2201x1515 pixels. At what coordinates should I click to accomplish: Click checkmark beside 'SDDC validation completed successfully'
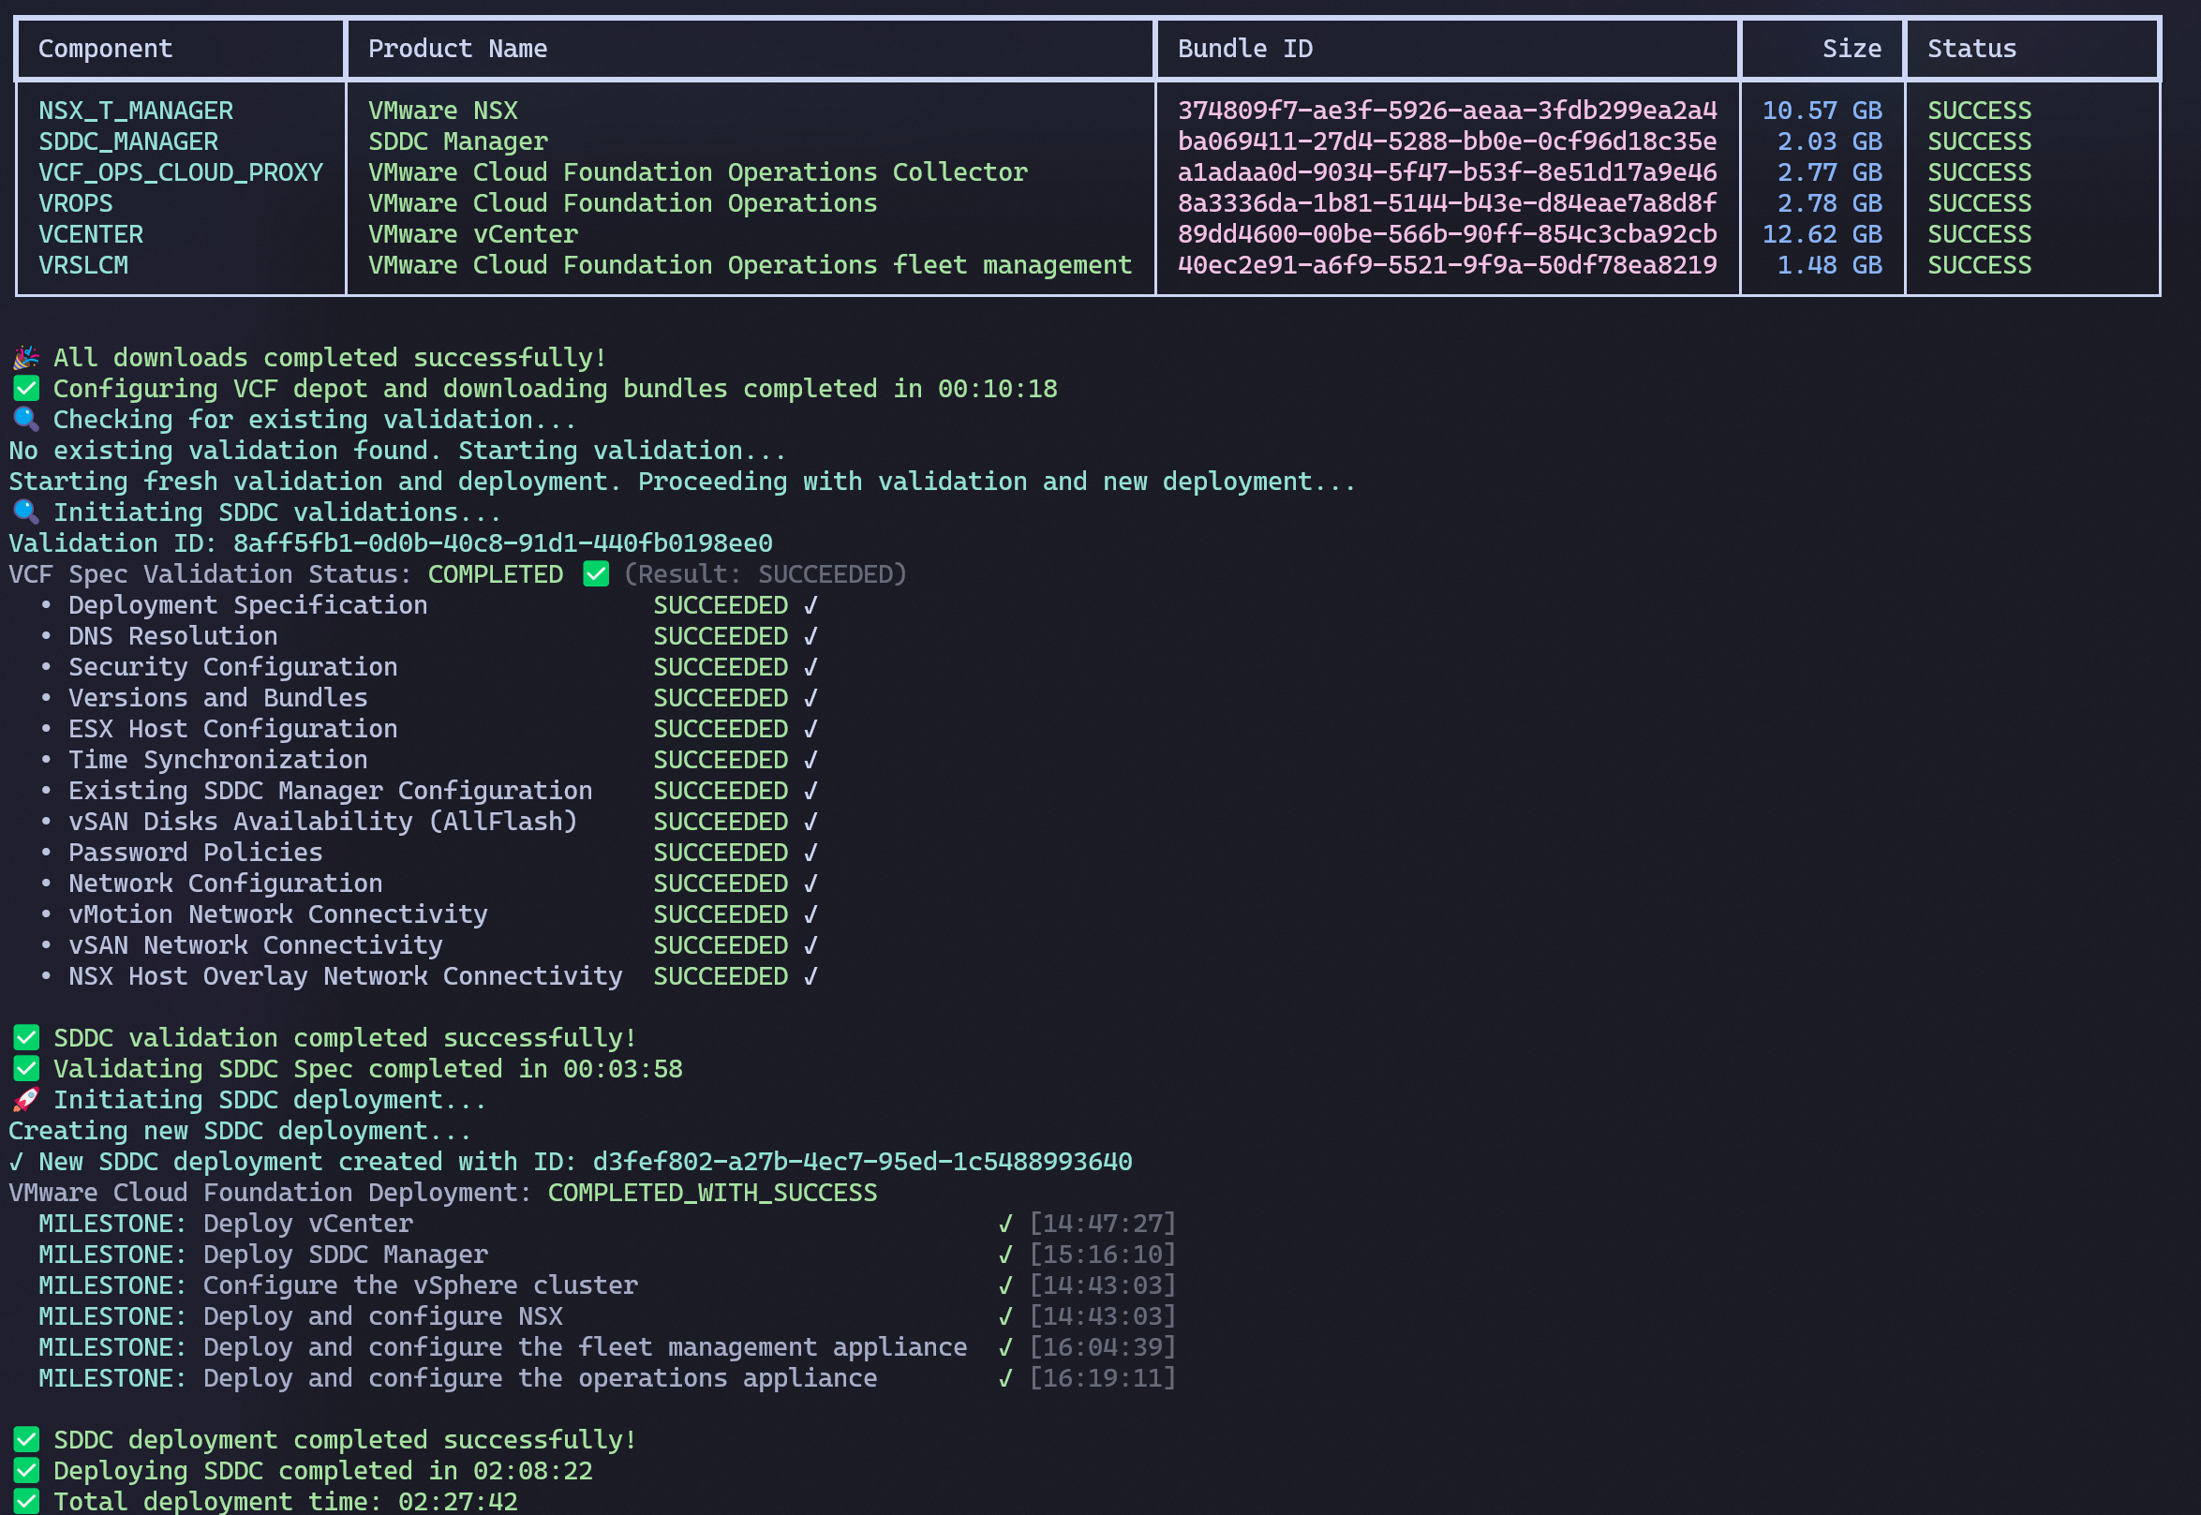pos(25,1038)
